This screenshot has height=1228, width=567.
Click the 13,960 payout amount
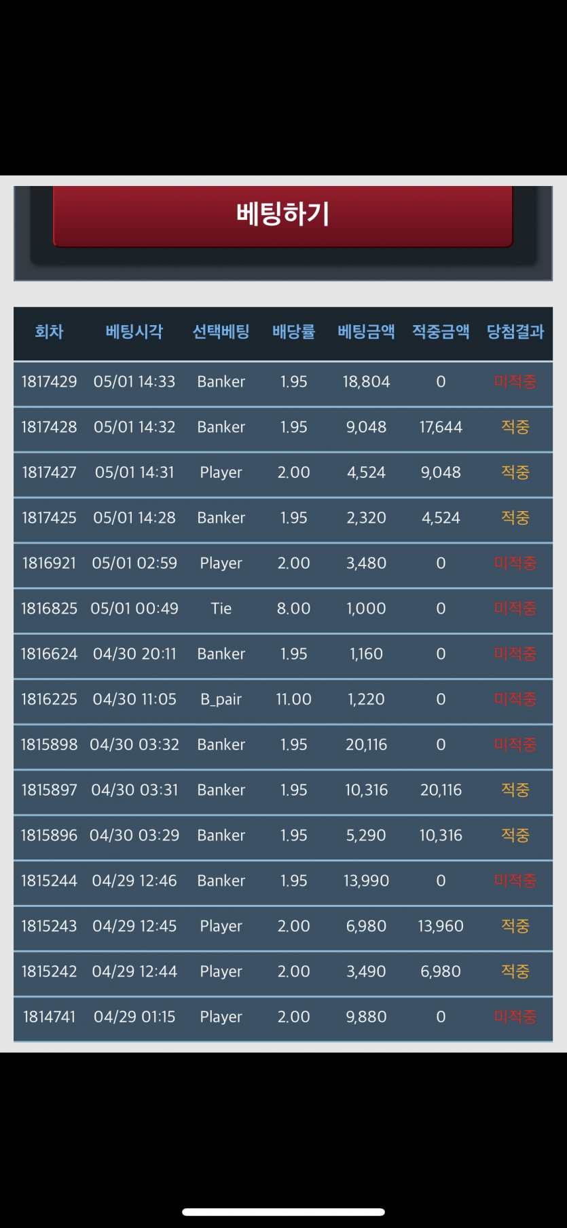[x=441, y=927]
